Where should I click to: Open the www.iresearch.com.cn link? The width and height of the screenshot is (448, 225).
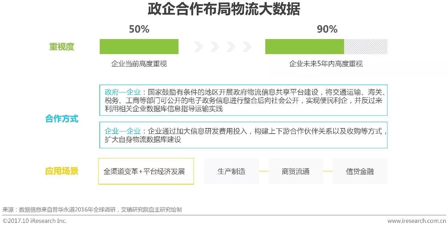pyautogui.click(x=416, y=221)
